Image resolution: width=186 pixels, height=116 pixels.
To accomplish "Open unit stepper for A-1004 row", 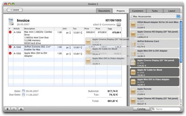I will click(x=70, y=33).
